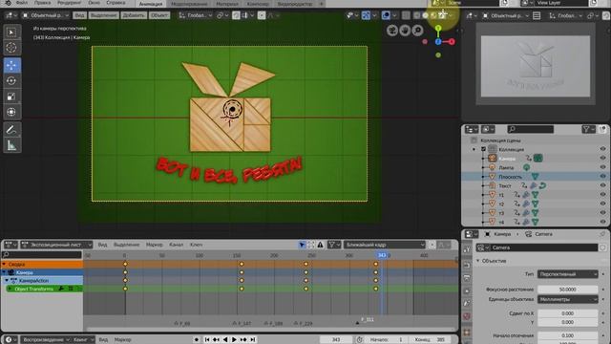The width and height of the screenshot is (611, 344).
Task: Click the blue Z axis gizmo ball
Action: (438, 42)
